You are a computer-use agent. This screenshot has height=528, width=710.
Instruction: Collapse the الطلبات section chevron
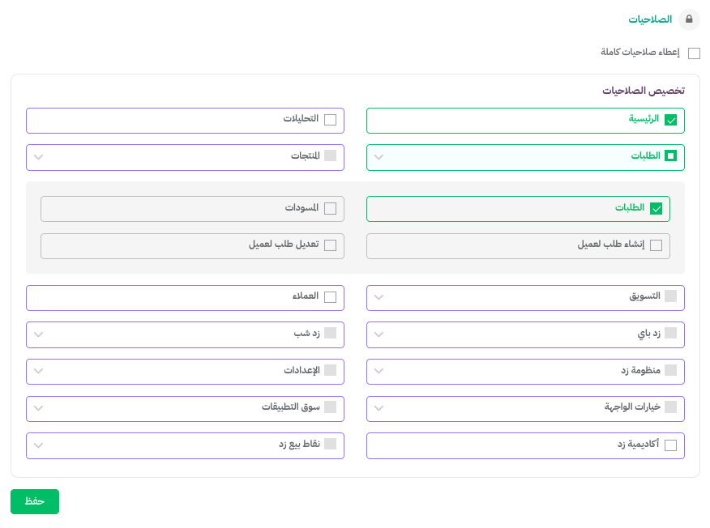pyautogui.click(x=379, y=157)
